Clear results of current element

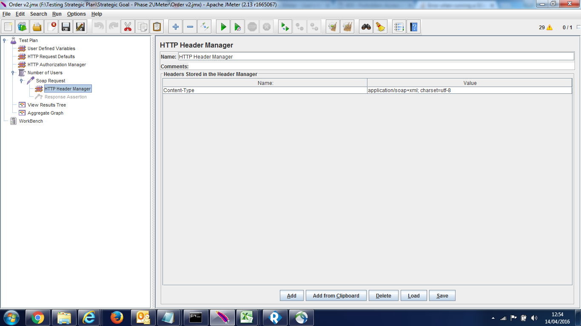click(x=333, y=27)
